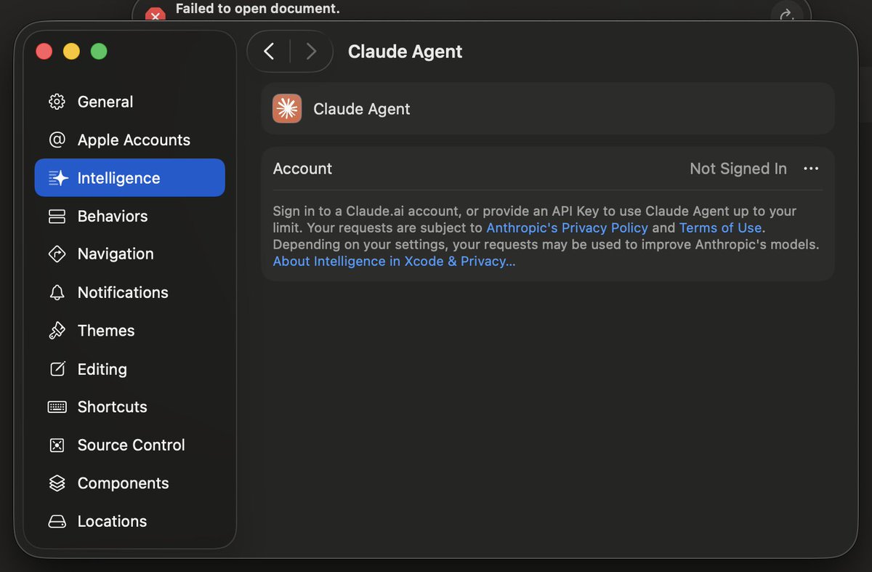Click the red error icon beside Failed to open document

pos(155,14)
